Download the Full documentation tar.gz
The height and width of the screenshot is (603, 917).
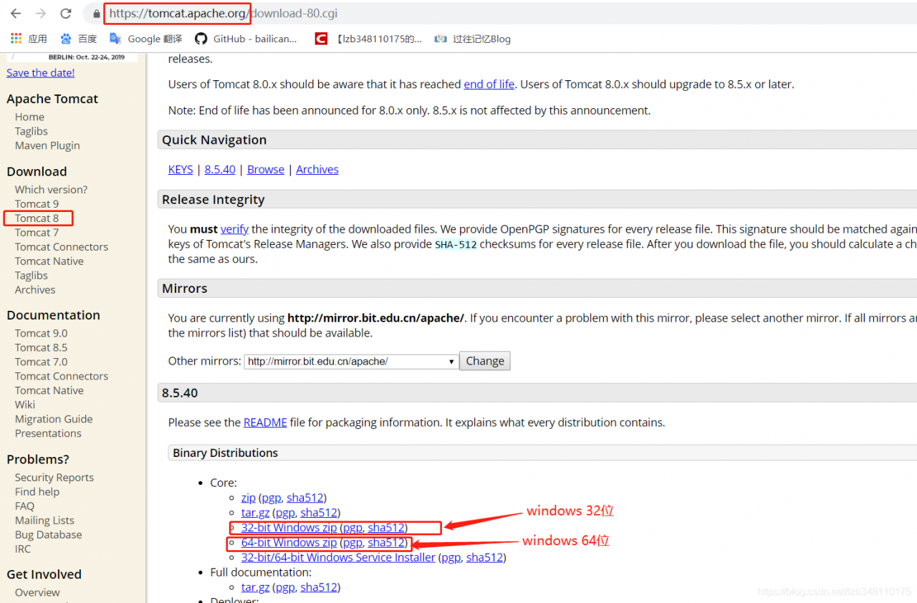[255, 587]
